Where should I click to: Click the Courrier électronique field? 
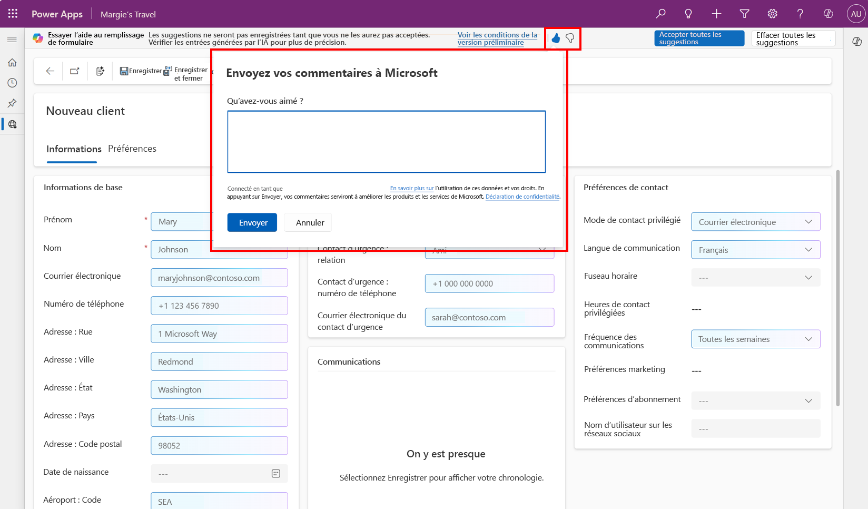[219, 278]
